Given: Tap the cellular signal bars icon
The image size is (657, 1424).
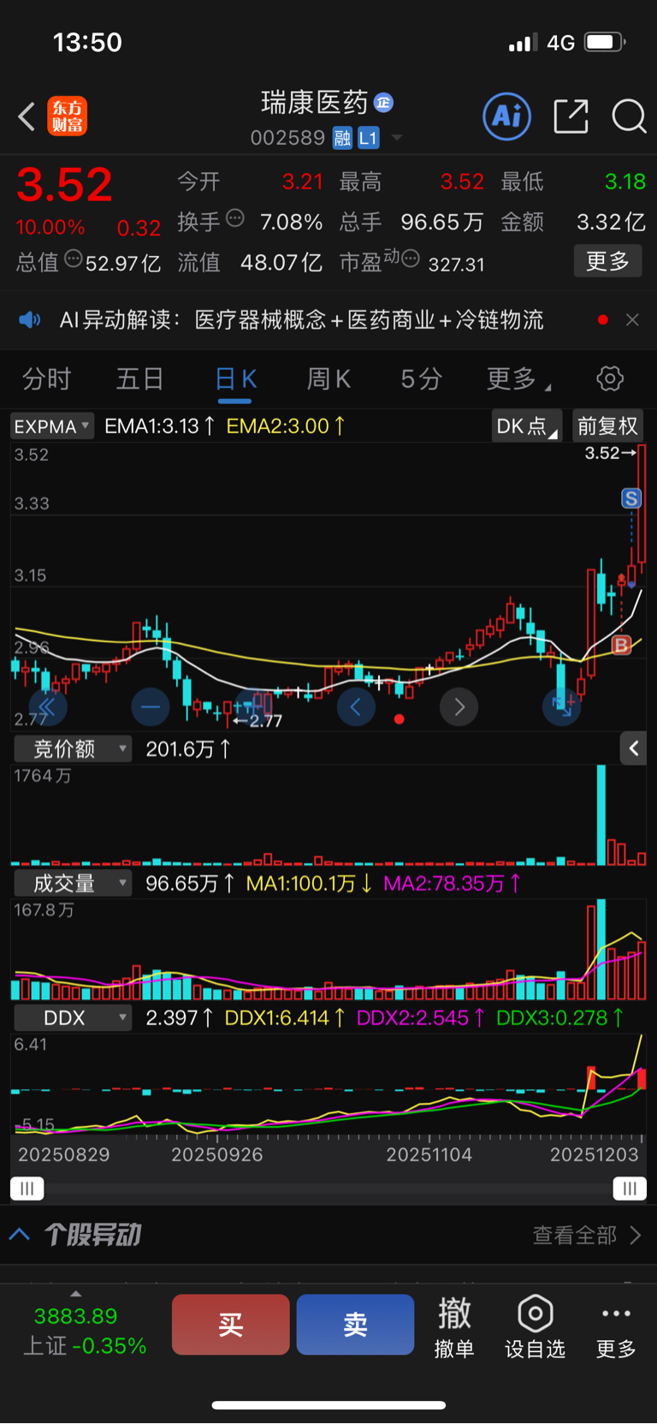Looking at the screenshot, I should [x=524, y=42].
